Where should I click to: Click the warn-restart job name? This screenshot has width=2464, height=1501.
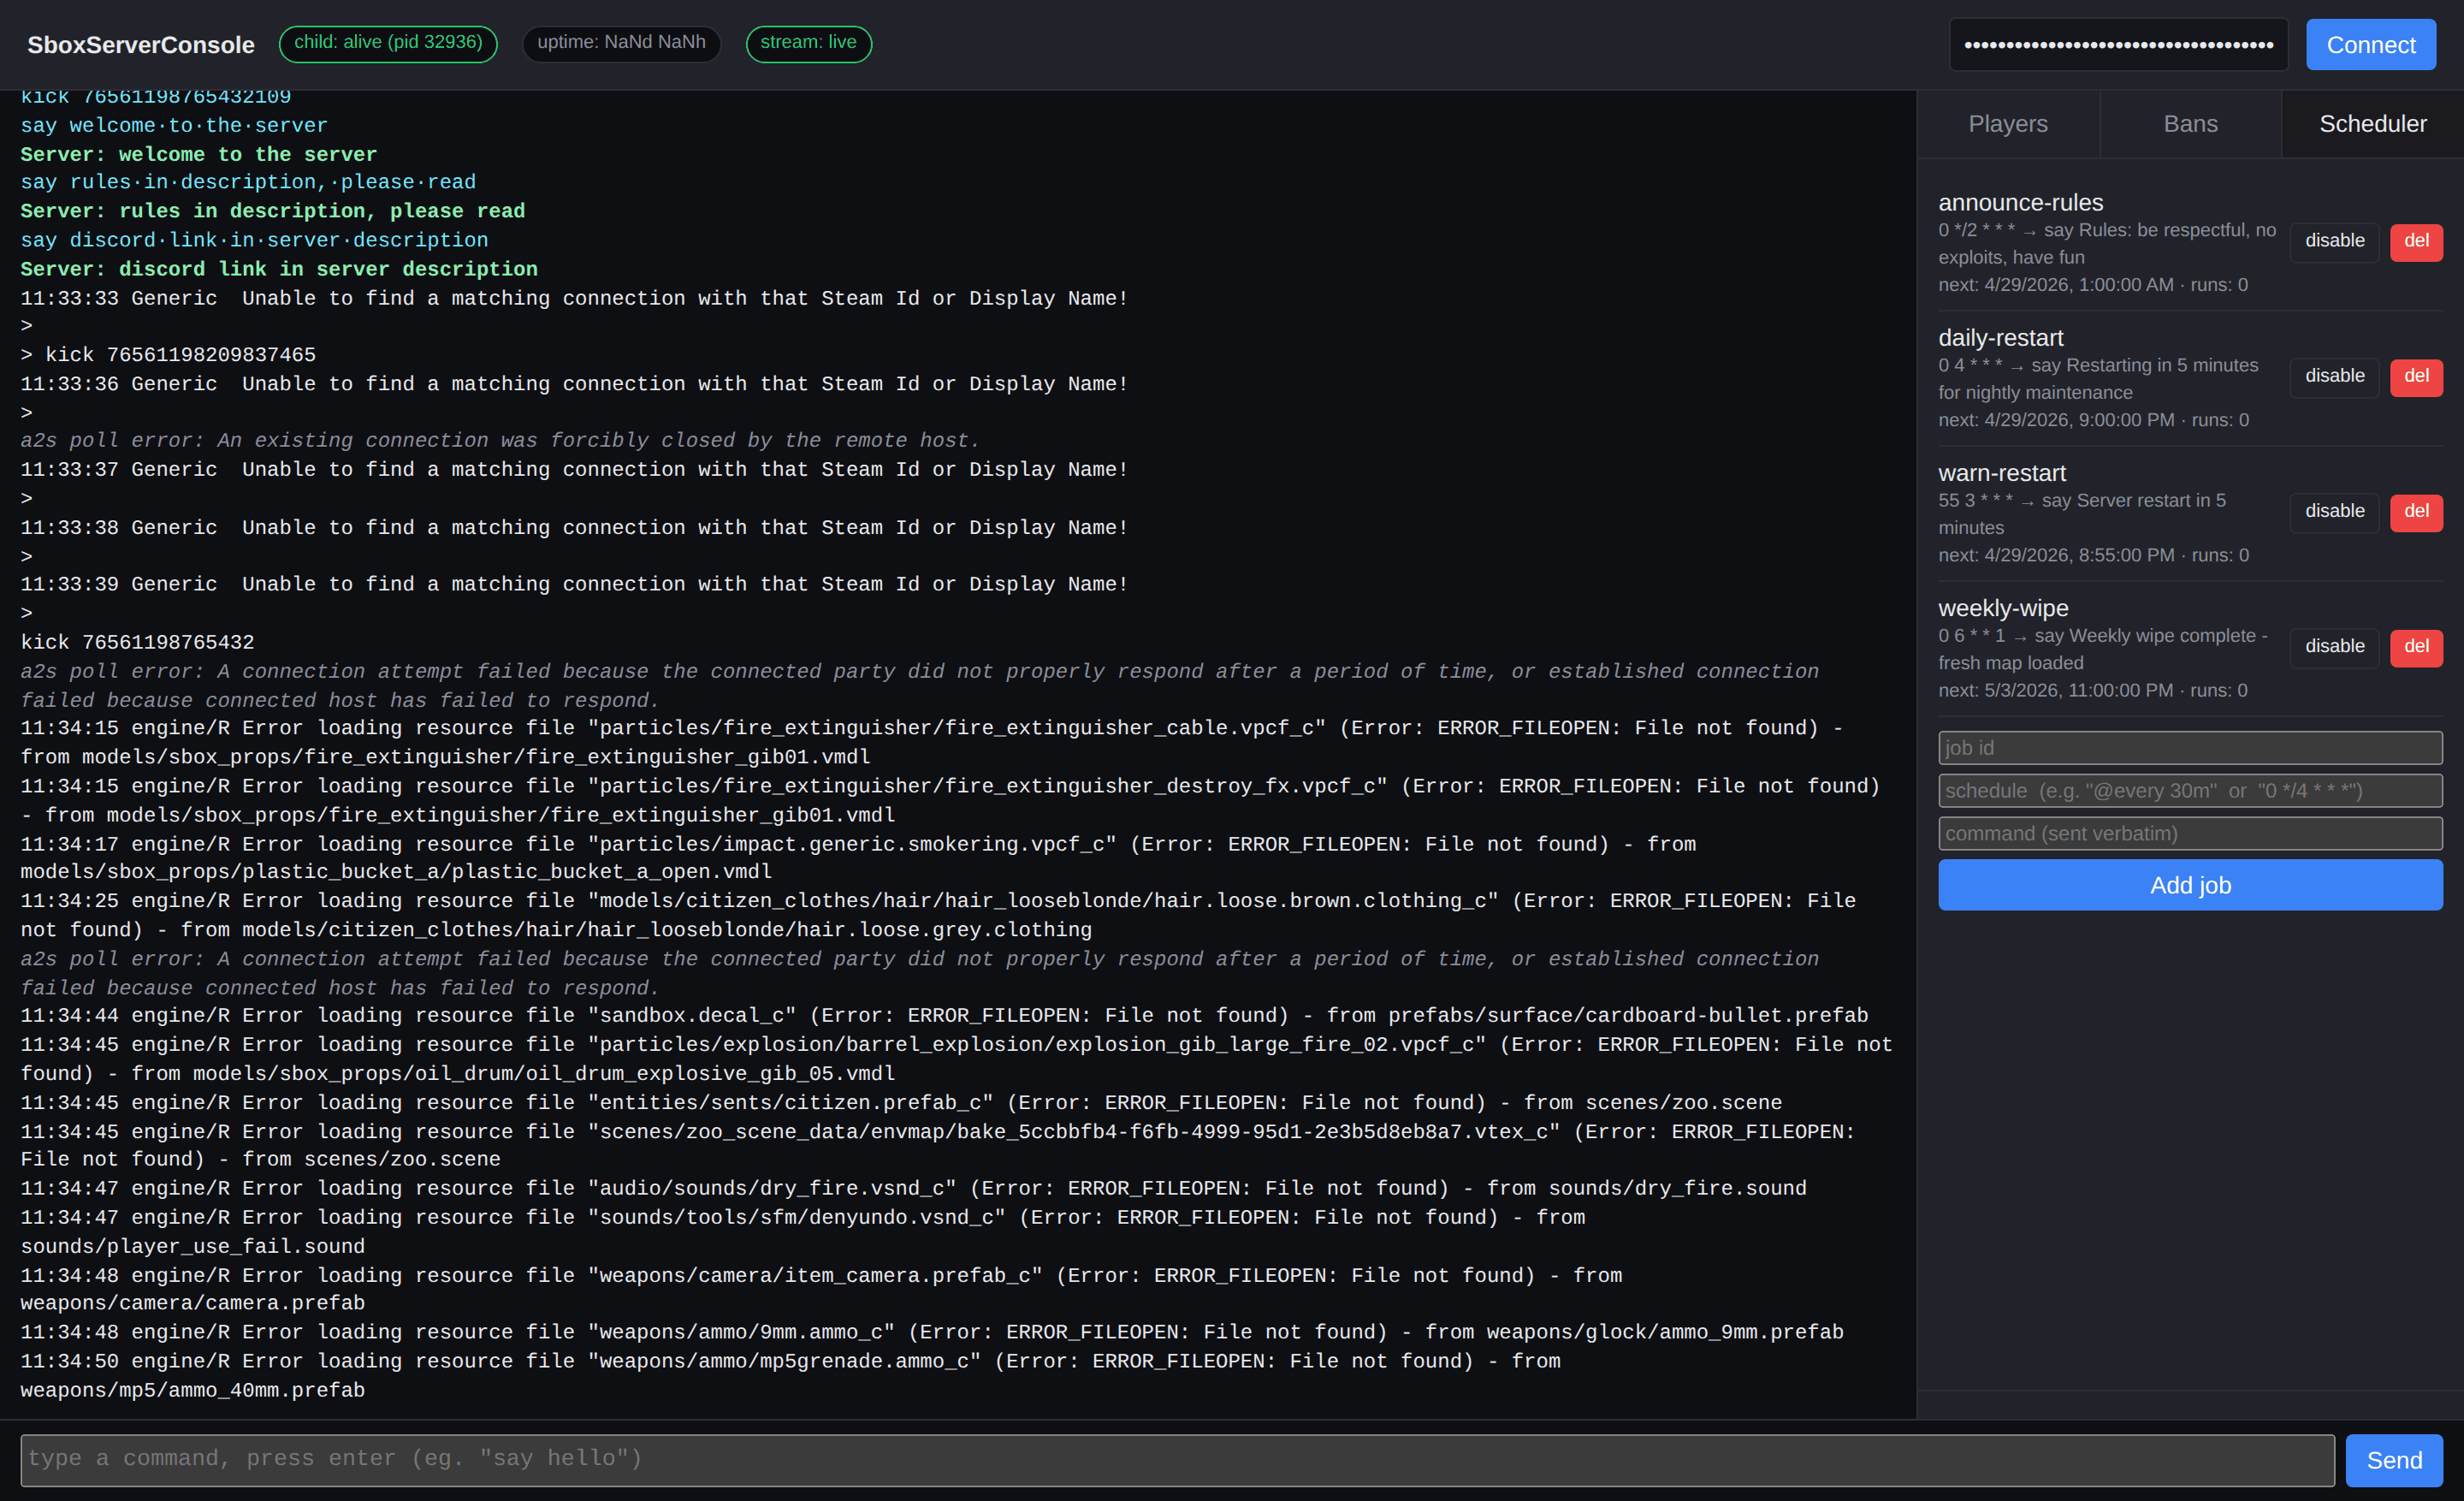[2002, 473]
